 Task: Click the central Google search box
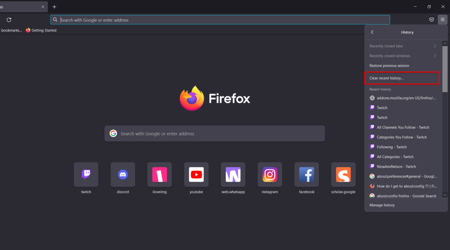[214, 133]
